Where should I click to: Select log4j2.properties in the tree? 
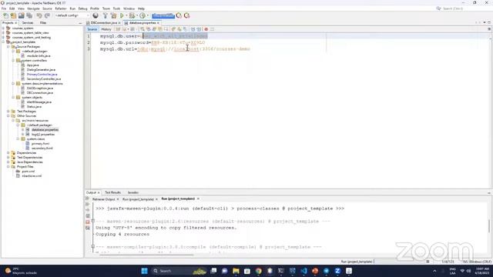[x=43, y=135]
